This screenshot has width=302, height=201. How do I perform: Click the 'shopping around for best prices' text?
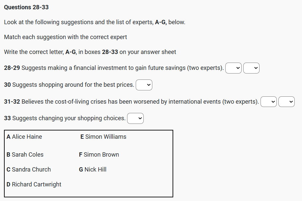tap(69, 85)
